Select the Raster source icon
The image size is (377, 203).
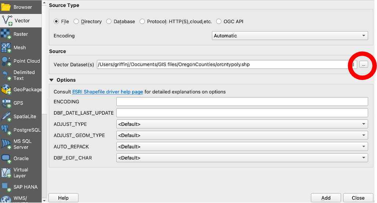6,34
